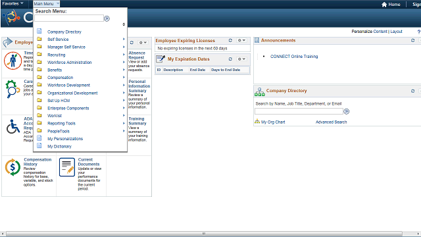Select Enterprise Components menu item
Viewport: 421px width, 237px height.
(x=68, y=108)
